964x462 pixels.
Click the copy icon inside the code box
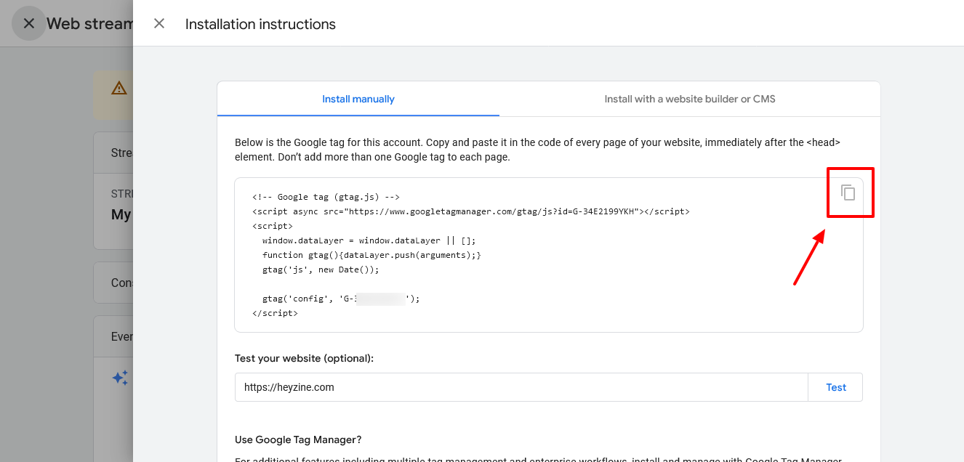click(850, 192)
